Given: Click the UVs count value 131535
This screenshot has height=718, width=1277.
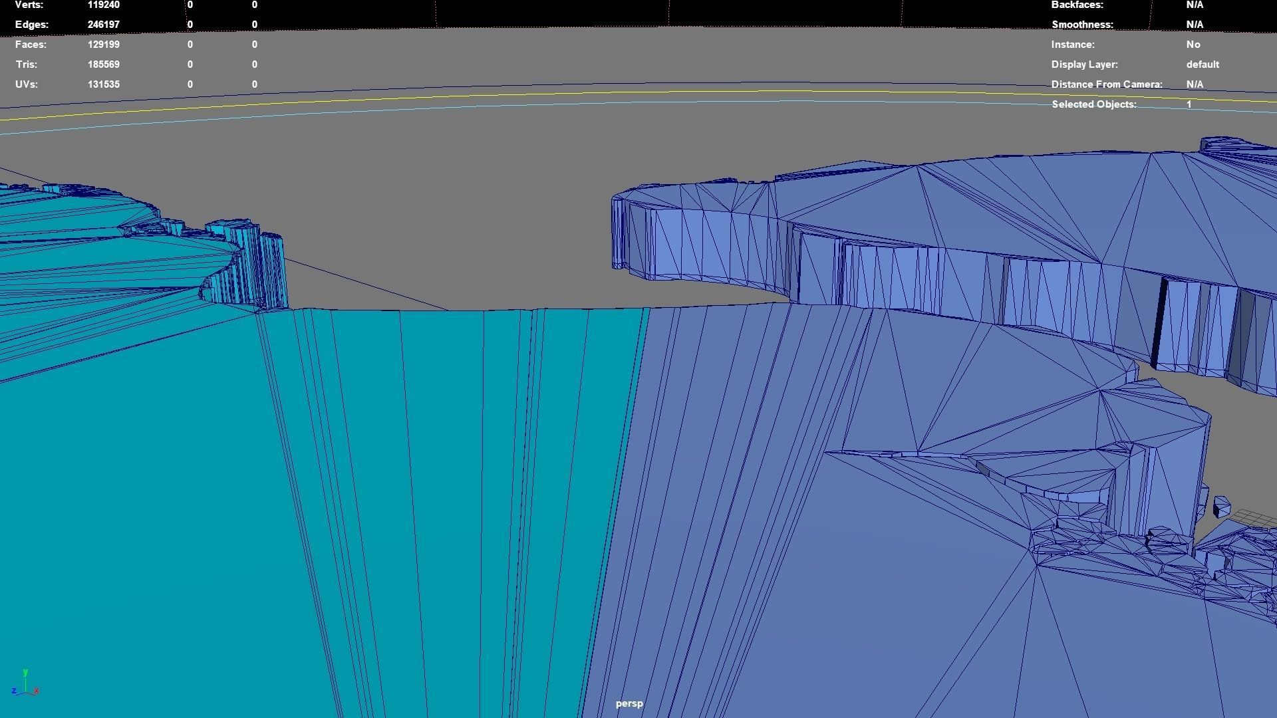Looking at the screenshot, I should (103, 84).
